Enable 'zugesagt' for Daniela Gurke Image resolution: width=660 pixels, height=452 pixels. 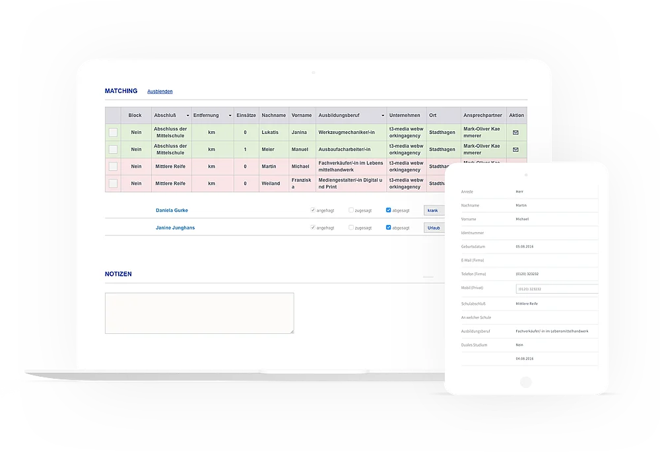352,210
